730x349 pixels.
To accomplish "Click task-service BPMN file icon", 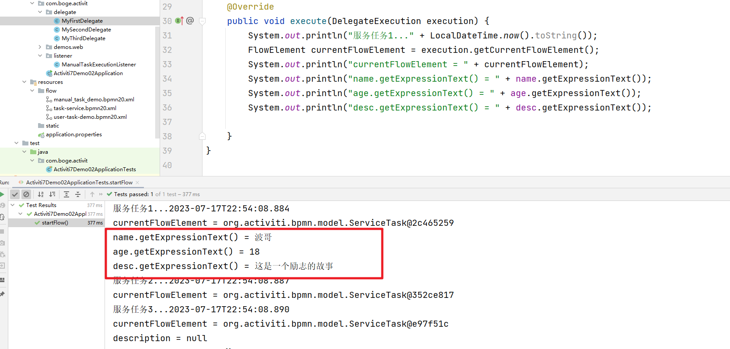I will pos(49,108).
